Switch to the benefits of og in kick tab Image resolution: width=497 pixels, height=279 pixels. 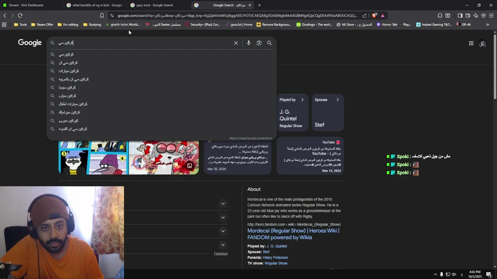point(94,5)
